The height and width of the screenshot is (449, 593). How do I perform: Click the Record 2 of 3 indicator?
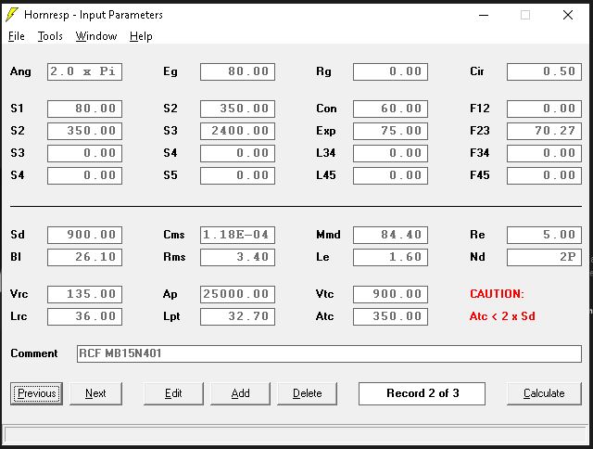tap(423, 393)
